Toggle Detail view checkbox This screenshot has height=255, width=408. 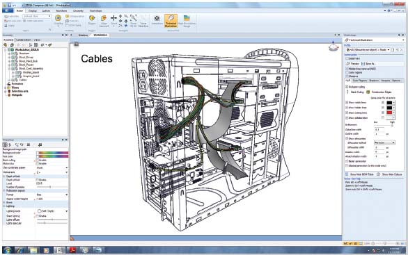[347, 58]
